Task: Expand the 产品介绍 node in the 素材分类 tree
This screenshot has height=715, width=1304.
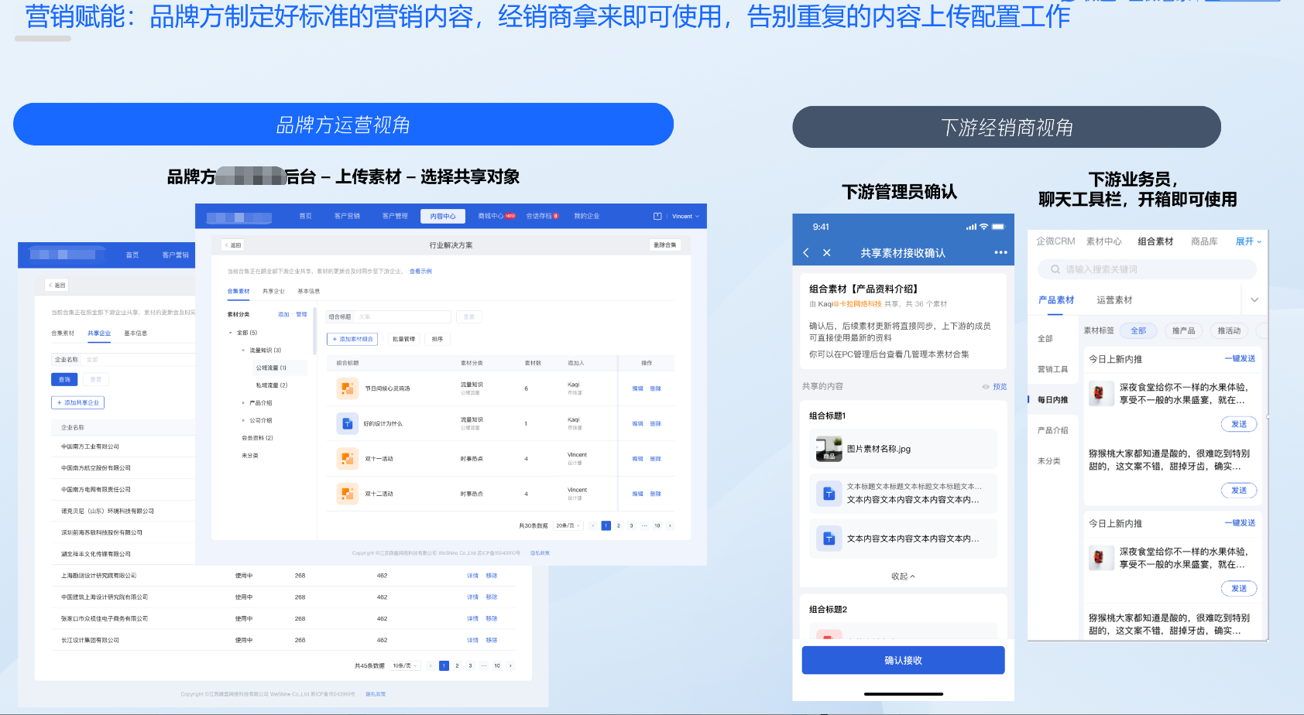Action: click(x=243, y=403)
